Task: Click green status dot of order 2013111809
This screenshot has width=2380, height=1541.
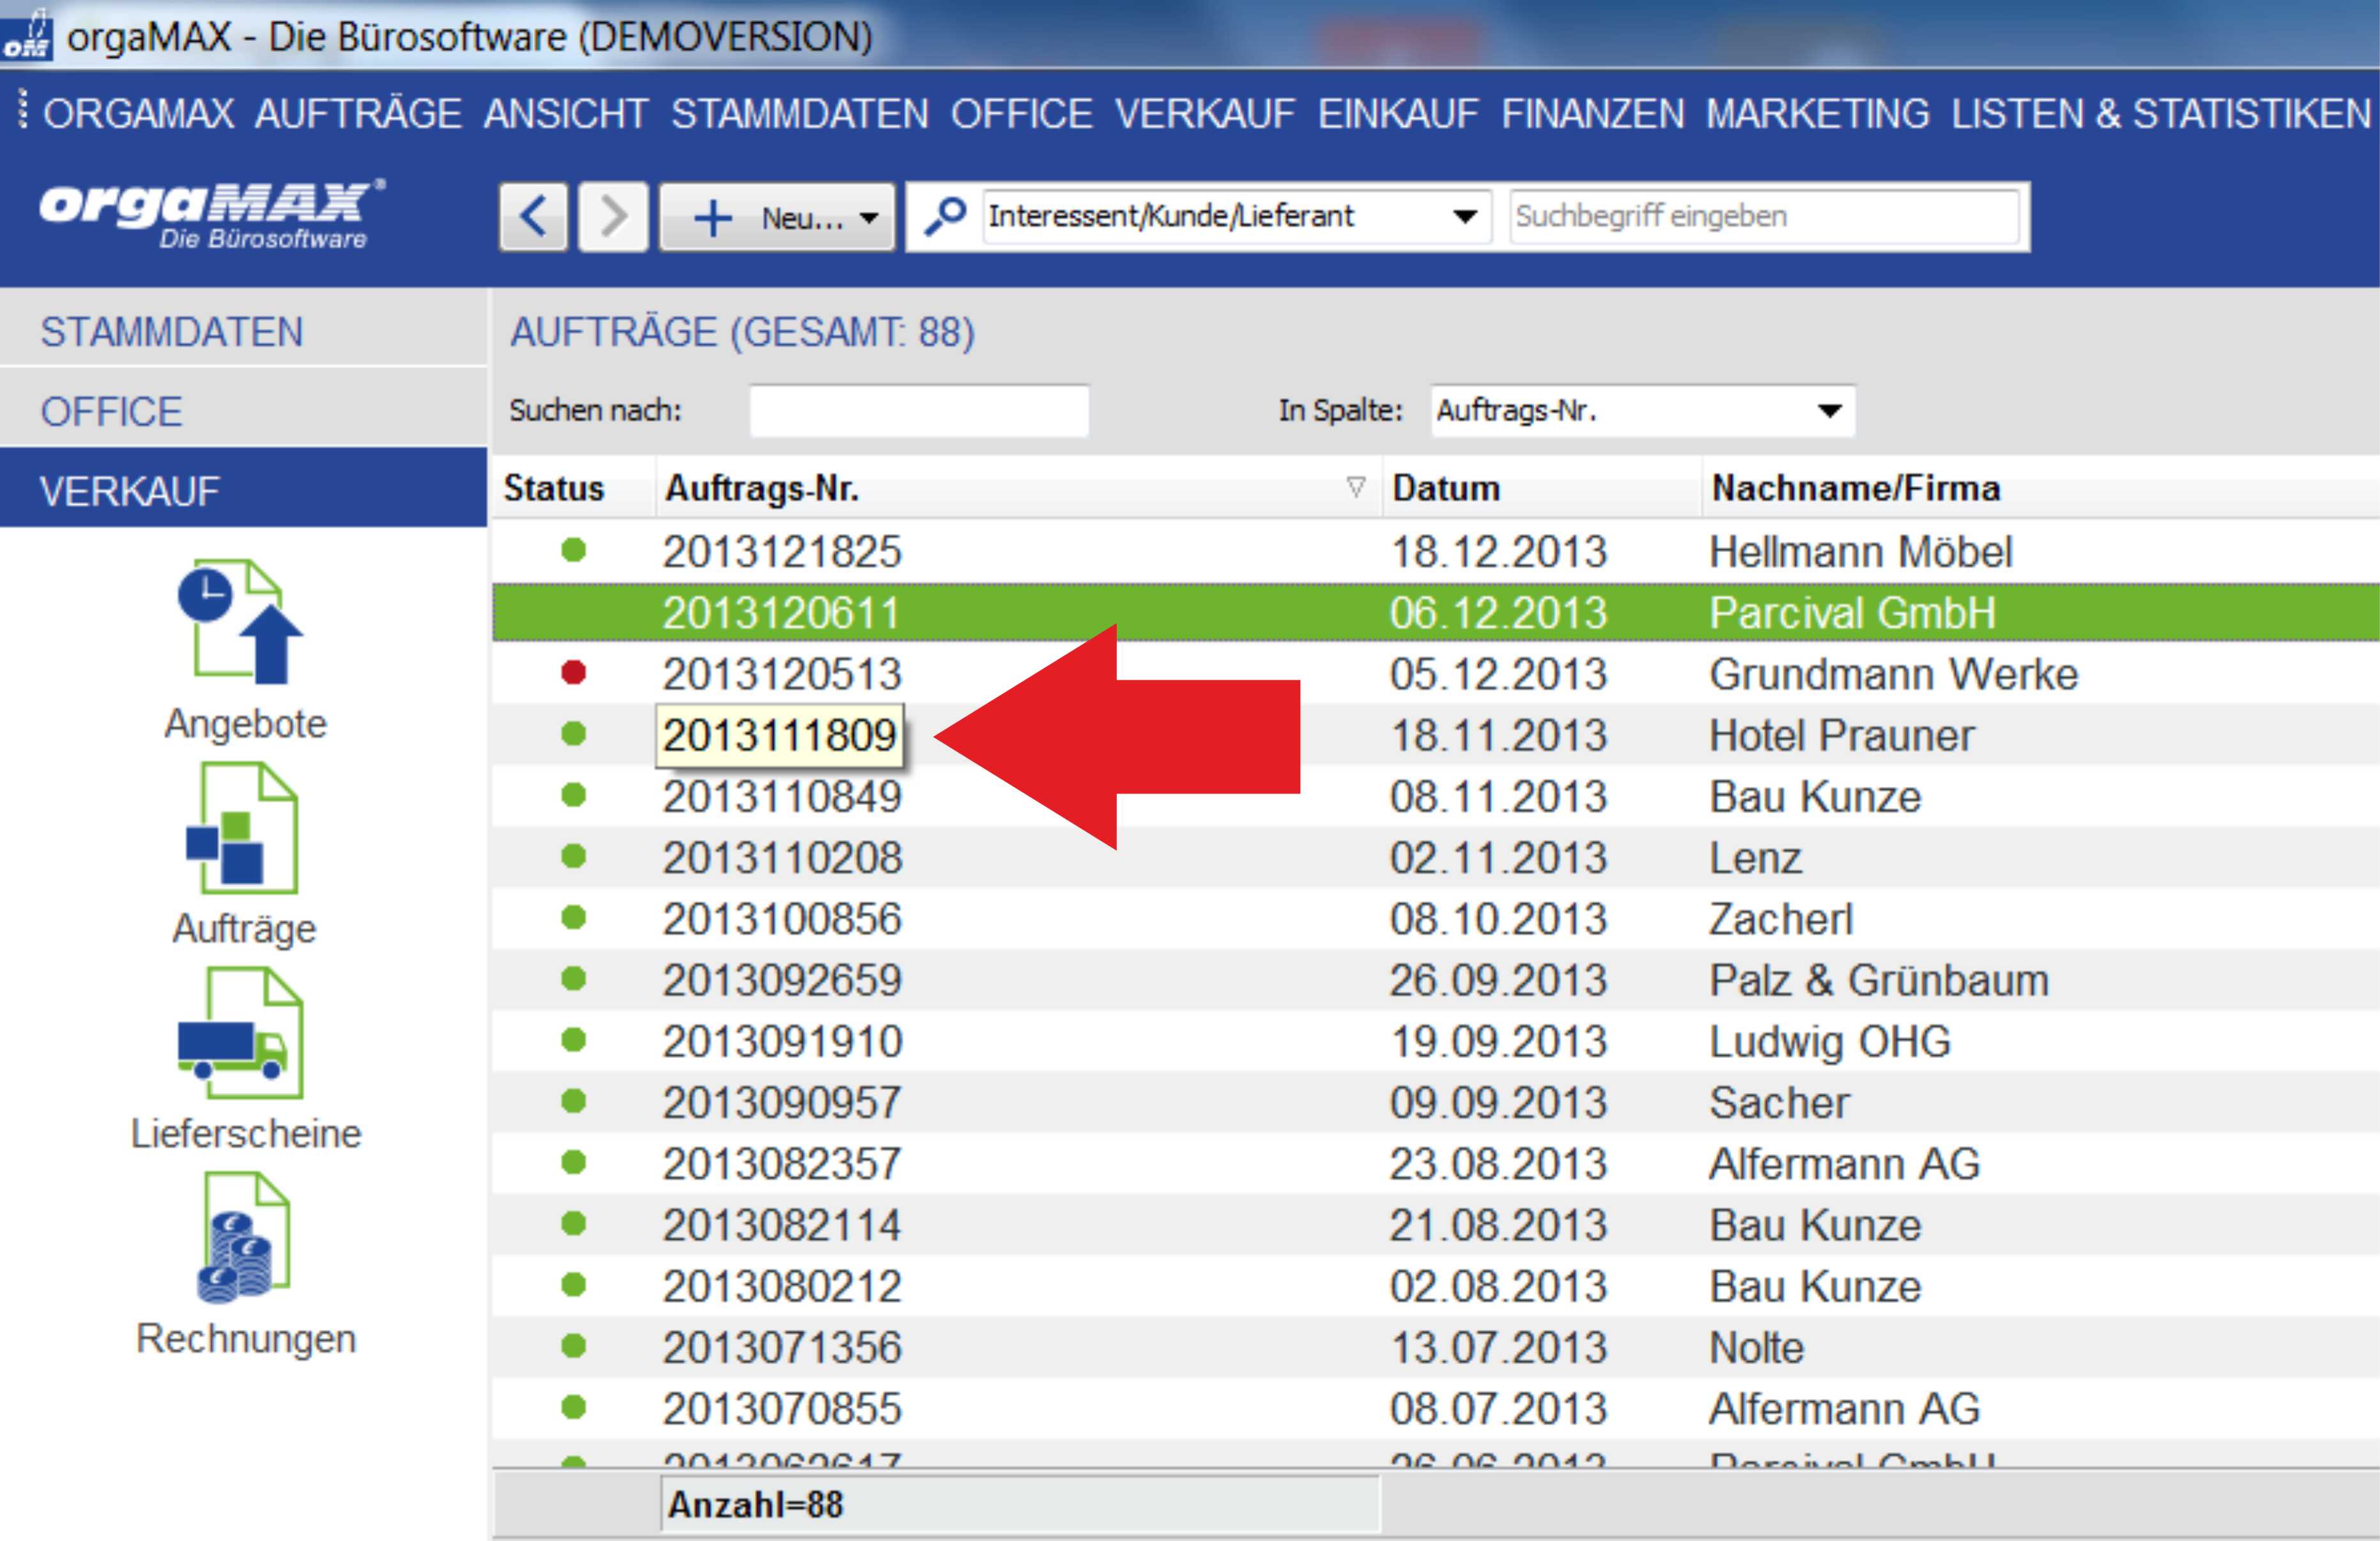Action: tap(573, 734)
